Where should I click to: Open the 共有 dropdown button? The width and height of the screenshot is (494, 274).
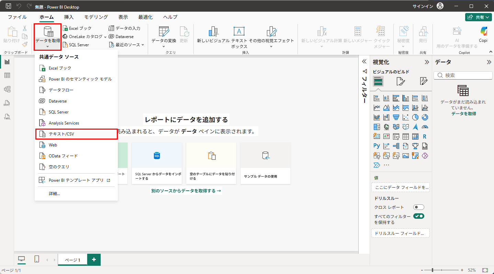[x=478, y=17]
